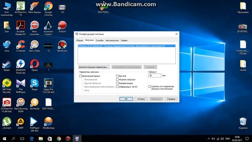Viewport: 252px width, 142px height.
Task: Select the Acrobat Reader DC icon
Action: tap(20, 28)
